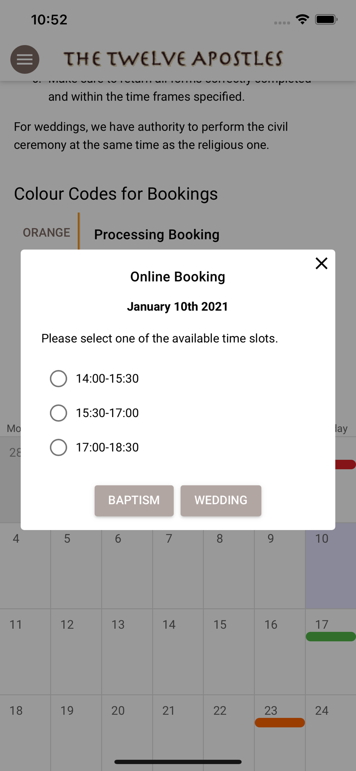Select calendar day 12
This screenshot has width=356, height=771.
[76, 651]
